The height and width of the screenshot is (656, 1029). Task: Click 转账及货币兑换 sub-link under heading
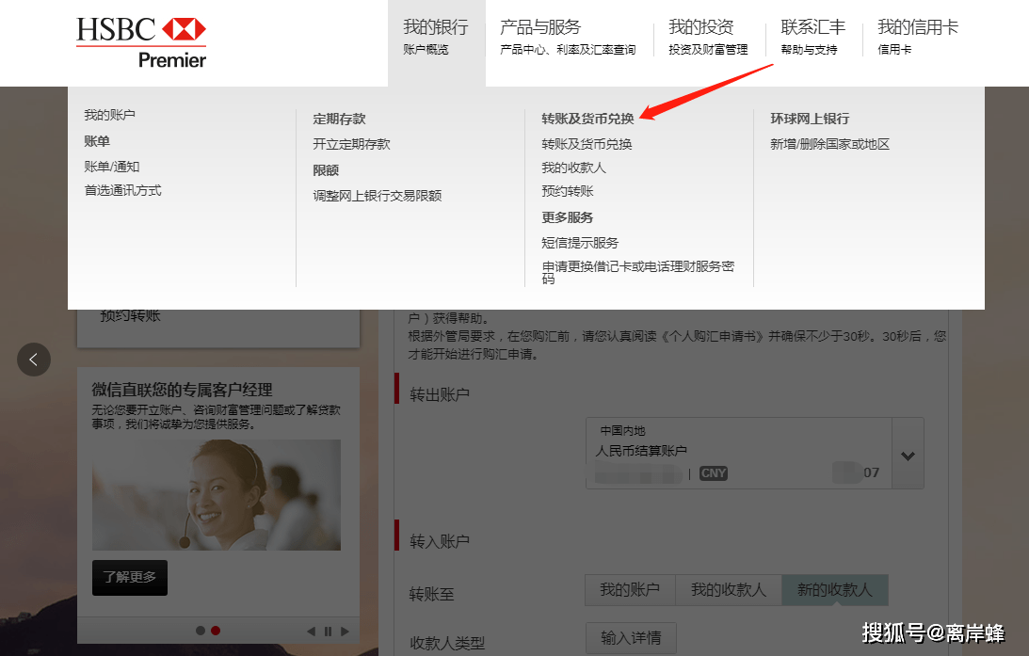coord(587,144)
